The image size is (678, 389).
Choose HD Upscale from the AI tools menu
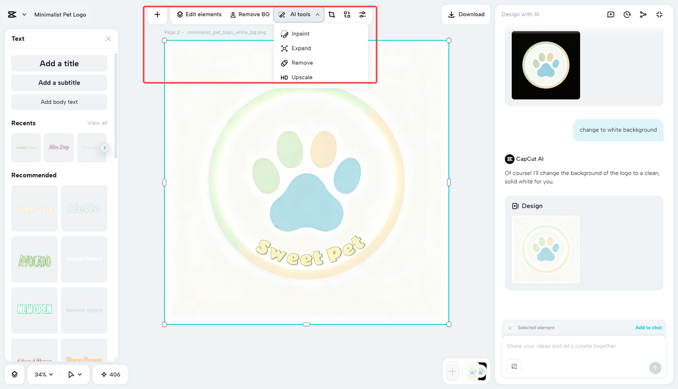(302, 77)
